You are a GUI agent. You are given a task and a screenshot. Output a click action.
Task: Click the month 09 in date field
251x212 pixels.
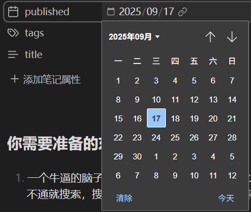[152, 12]
